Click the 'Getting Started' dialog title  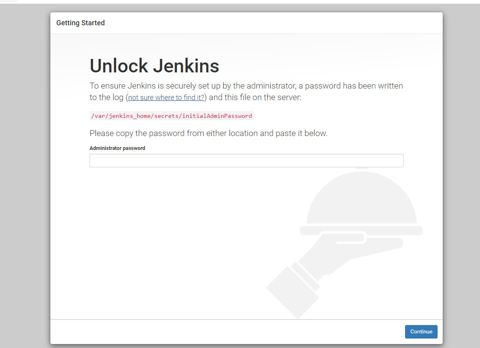[80, 23]
